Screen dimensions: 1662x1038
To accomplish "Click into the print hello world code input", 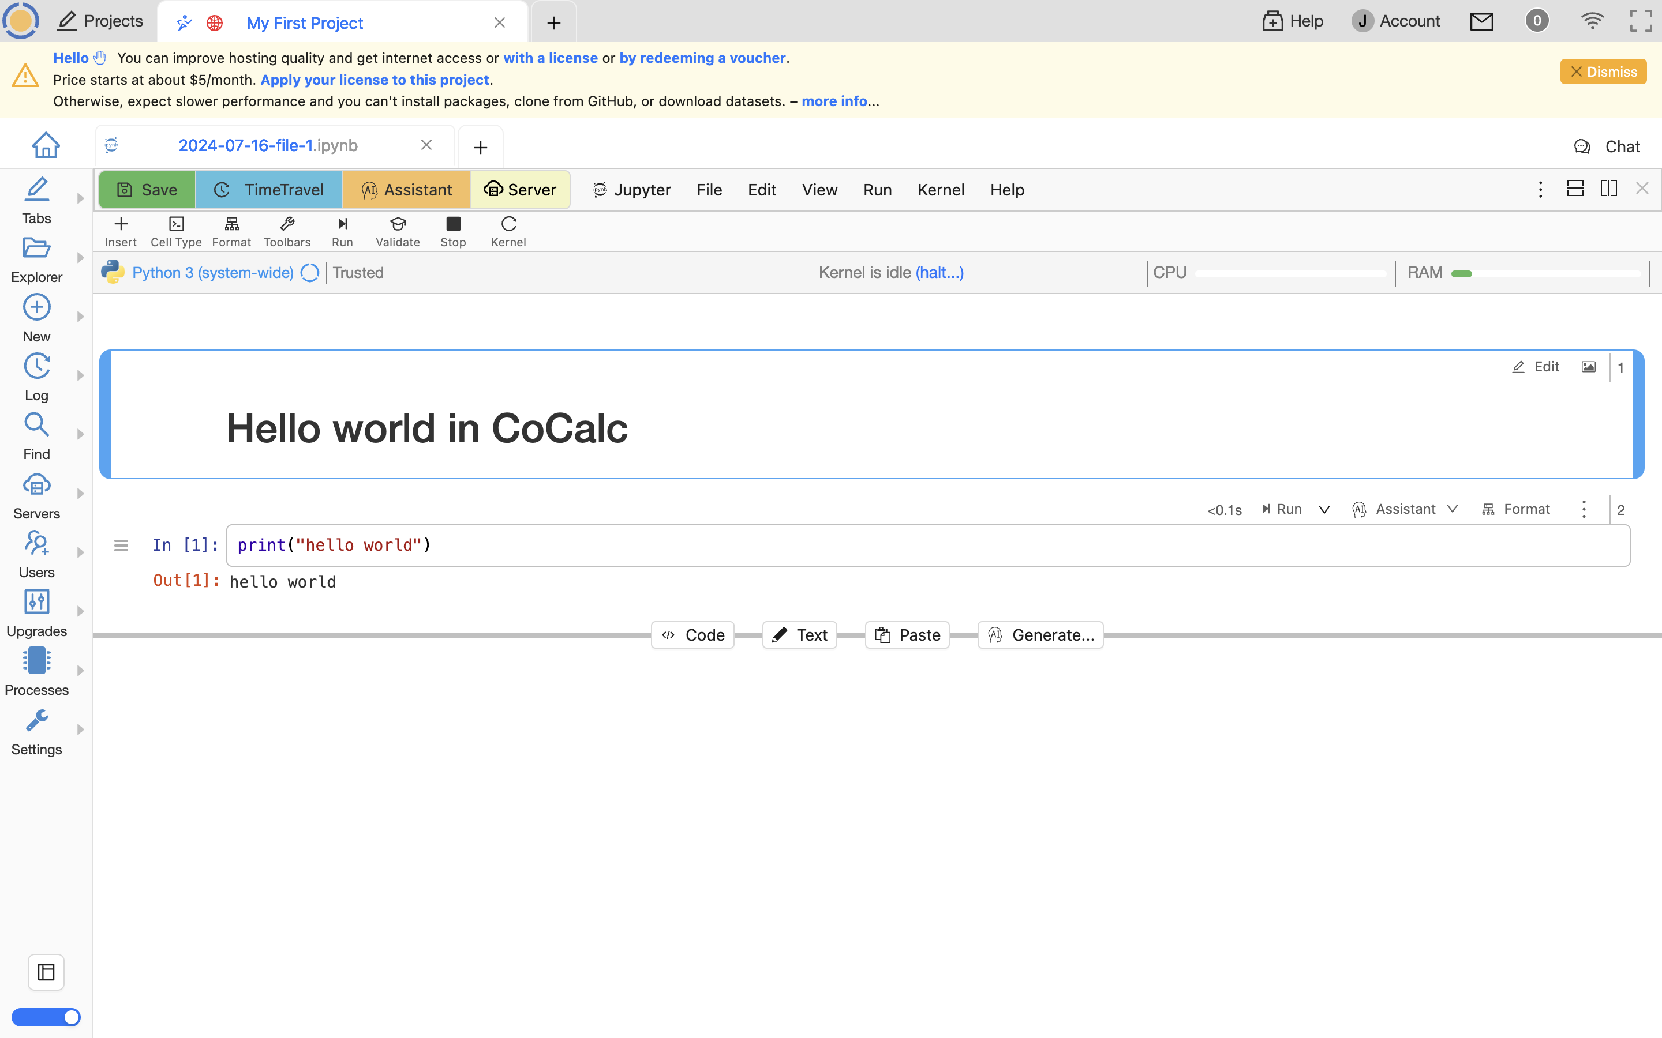I will click(928, 546).
